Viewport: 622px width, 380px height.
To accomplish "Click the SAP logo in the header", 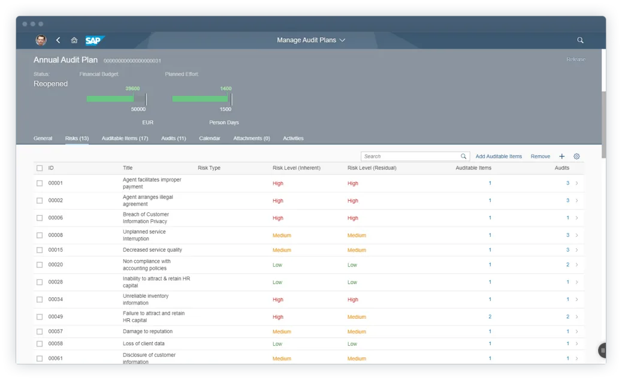I will [x=94, y=40].
